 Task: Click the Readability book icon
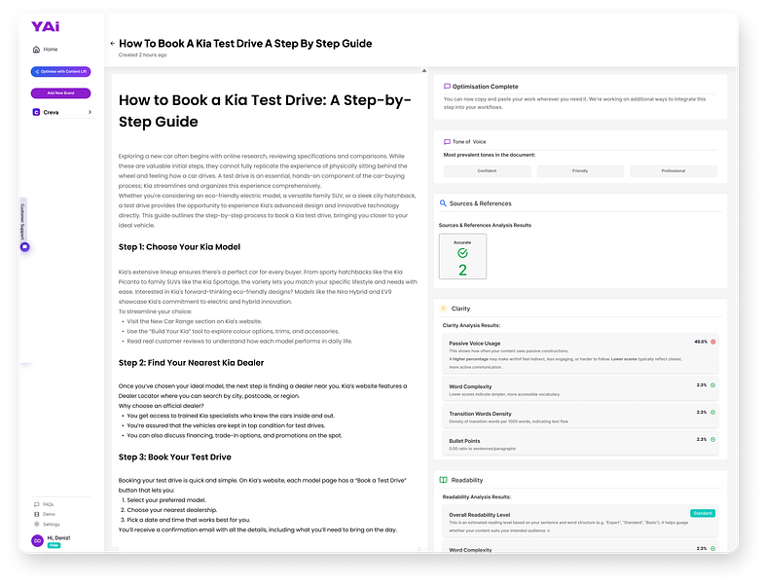tap(444, 480)
